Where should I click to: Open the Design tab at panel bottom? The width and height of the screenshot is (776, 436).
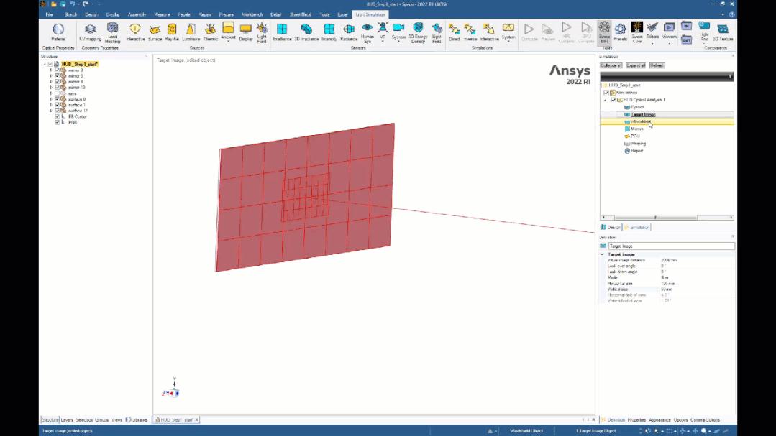pyautogui.click(x=613, y=228)
